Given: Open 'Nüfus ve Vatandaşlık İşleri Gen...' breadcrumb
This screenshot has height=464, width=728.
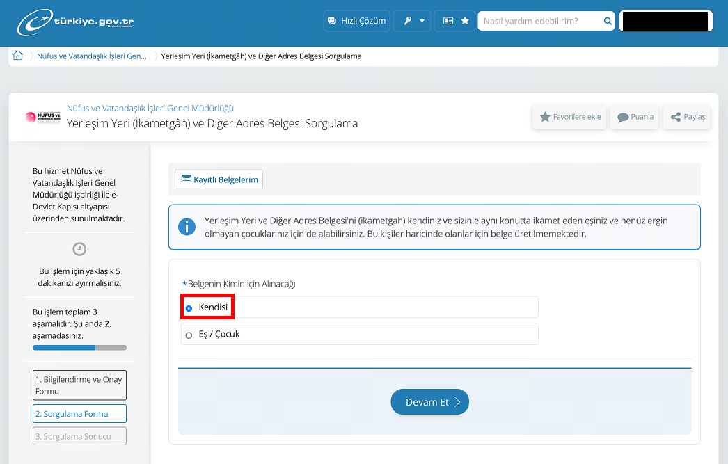Looking at the screenshot, I should point(91,56).
